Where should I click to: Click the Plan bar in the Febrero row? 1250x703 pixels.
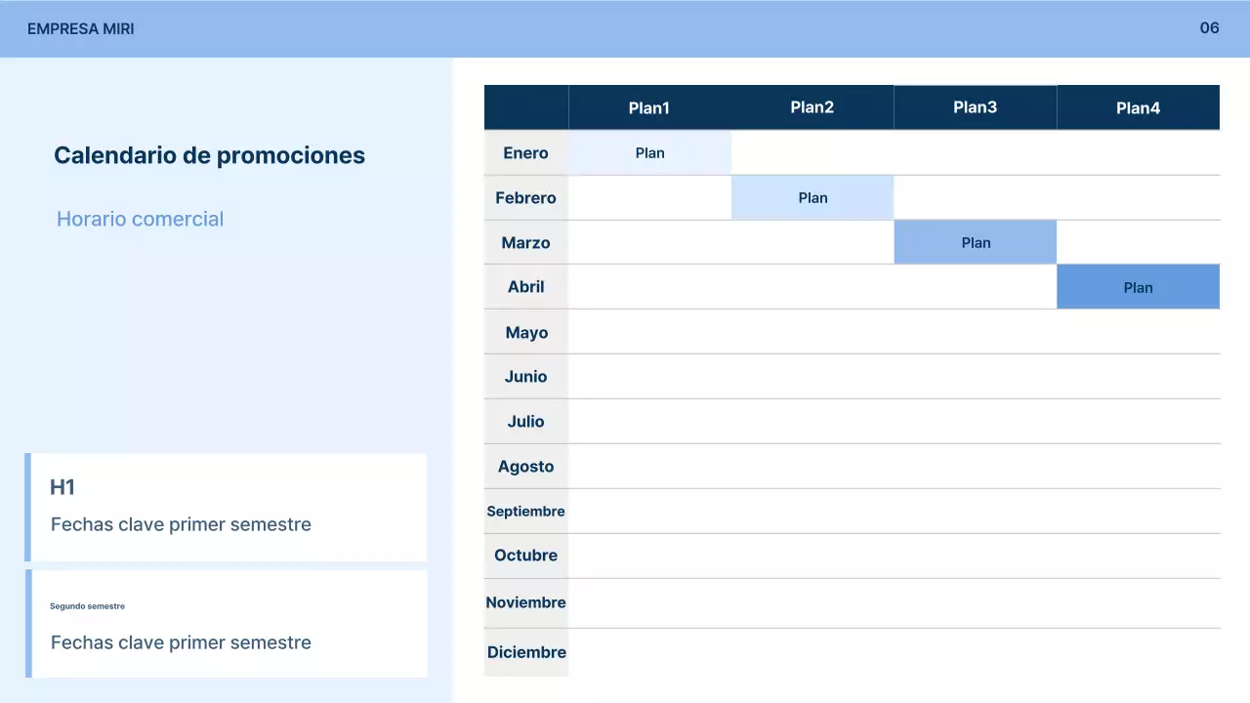(812, 197)
